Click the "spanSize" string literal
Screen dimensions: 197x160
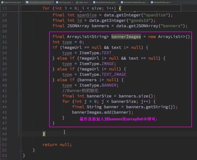(156, 15)
